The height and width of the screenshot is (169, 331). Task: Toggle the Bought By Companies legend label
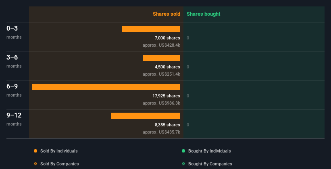click(210, 164)
